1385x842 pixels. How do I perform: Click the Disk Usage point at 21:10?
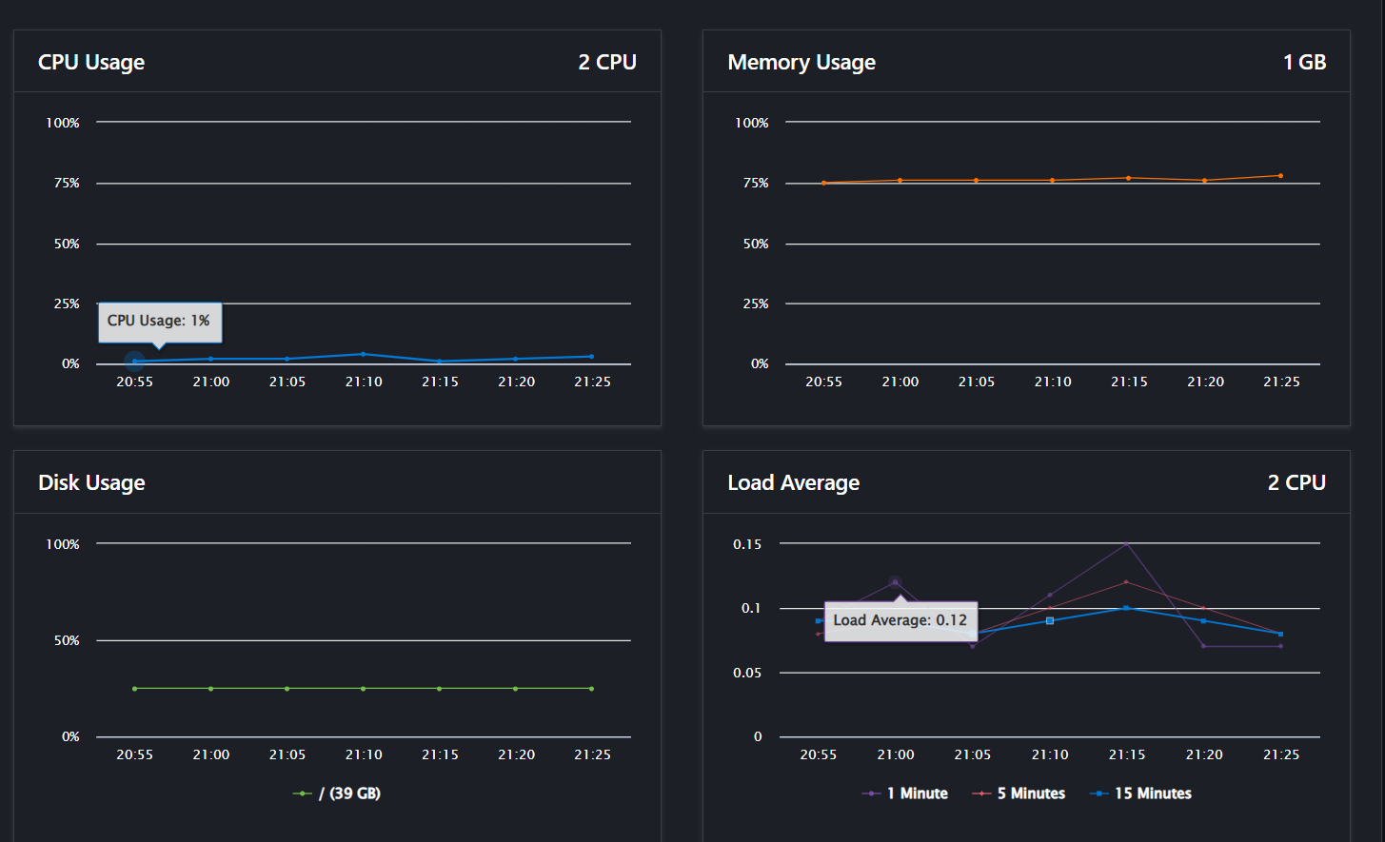tap(363, 689)
